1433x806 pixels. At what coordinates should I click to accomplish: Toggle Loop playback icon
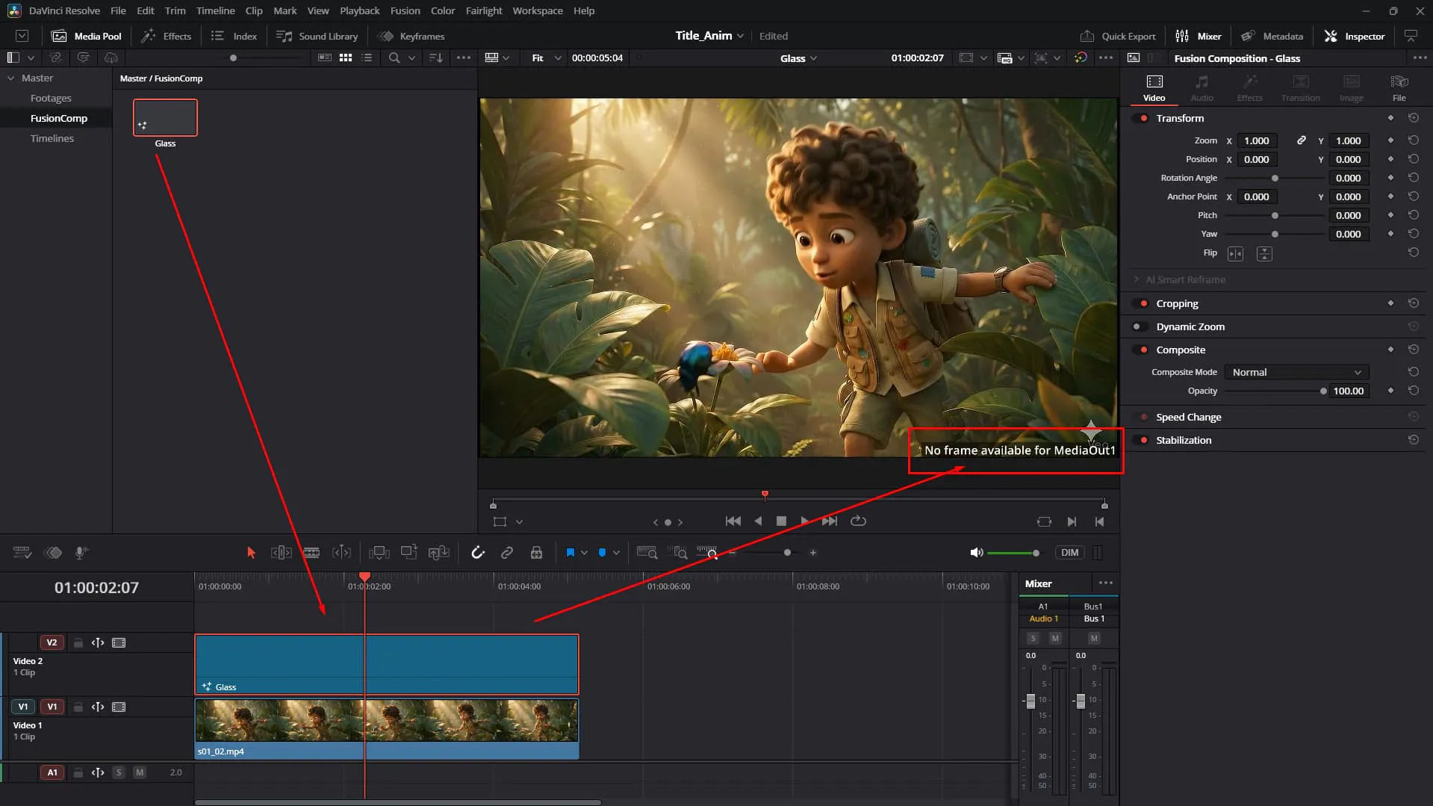point(859,521)
